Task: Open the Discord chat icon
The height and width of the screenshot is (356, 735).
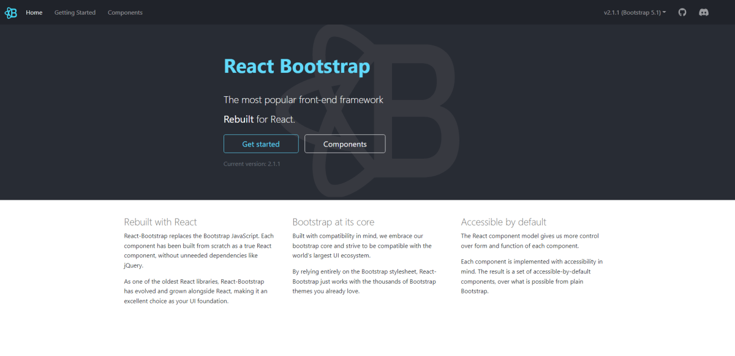Action: 704,12
